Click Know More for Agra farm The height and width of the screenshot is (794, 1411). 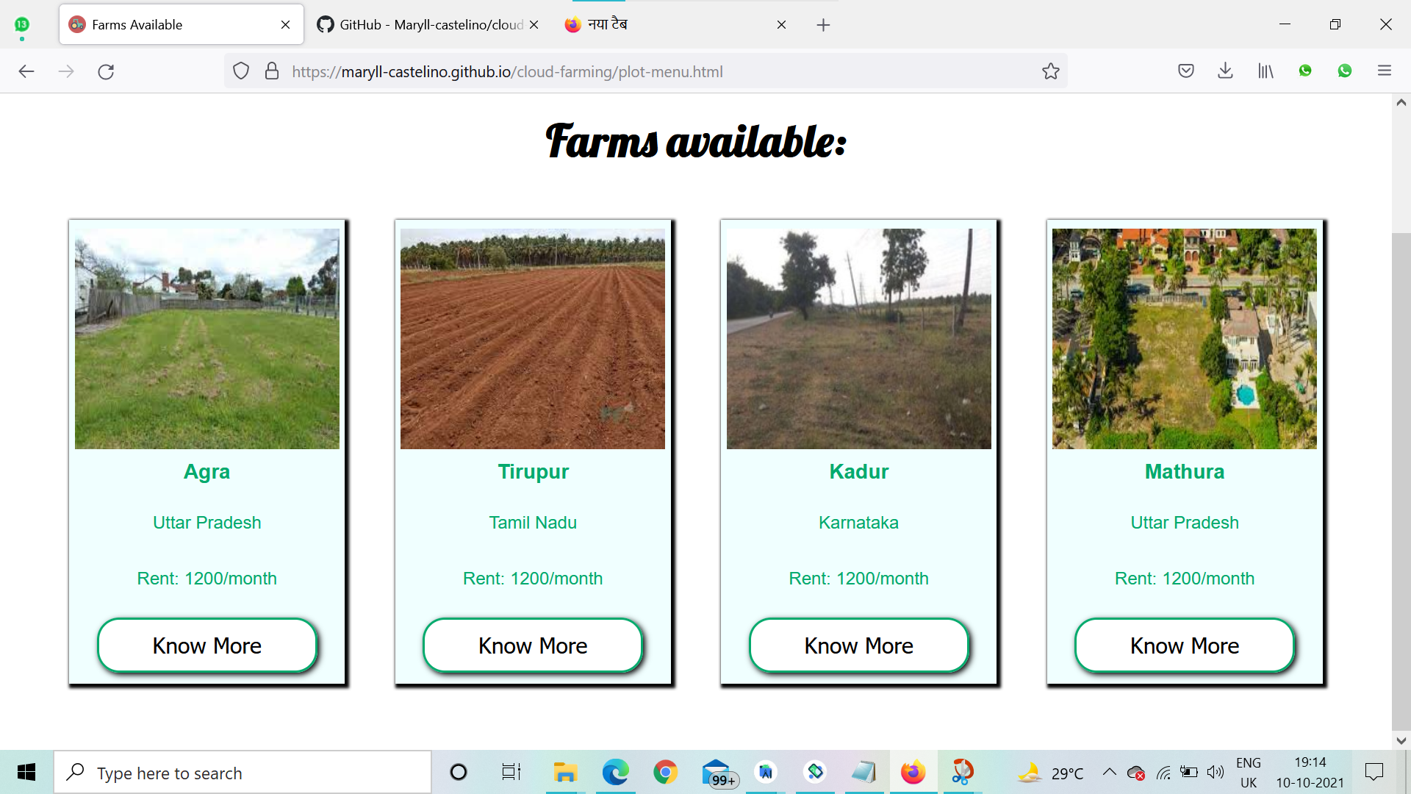(207, 645)
